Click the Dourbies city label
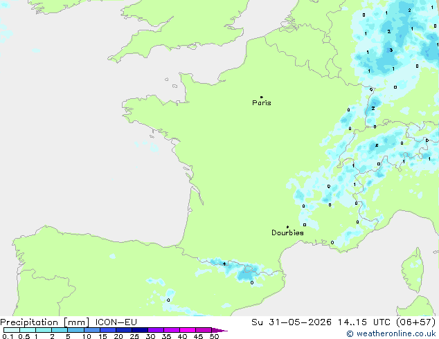 coord(287,232)
